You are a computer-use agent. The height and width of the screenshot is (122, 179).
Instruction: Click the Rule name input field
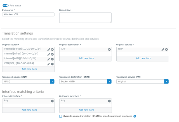coord(28,14)
